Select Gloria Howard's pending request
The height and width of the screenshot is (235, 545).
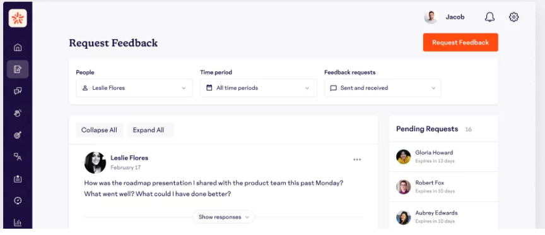(x=443, y=157)
